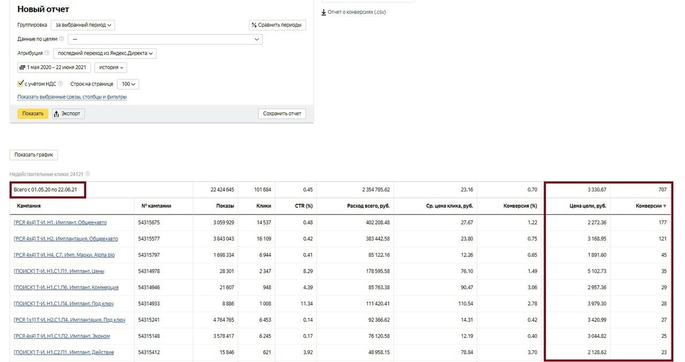
Task: Open Показать выбранные срезы, столбцы и фильтры link
Action: coord(72,97)
